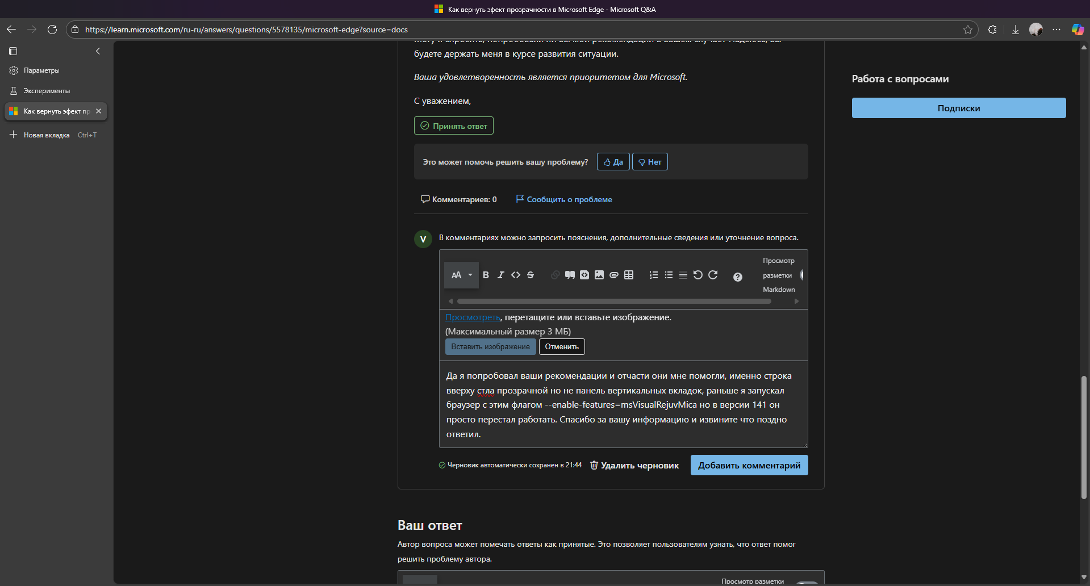Insert a horizontal rule in comment

click(683, 275)
